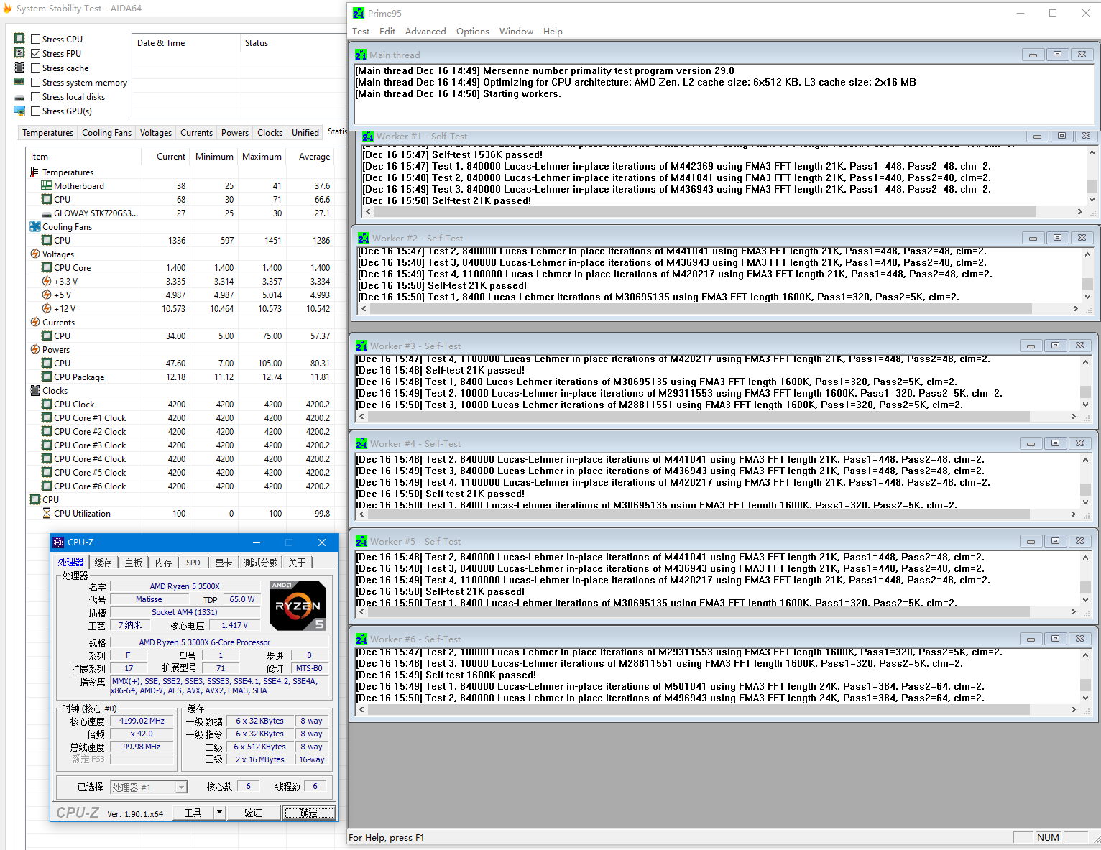Open the tools button dropdown arrow
The width and height of the screenshot is (1101, 850).
point(219,813)
